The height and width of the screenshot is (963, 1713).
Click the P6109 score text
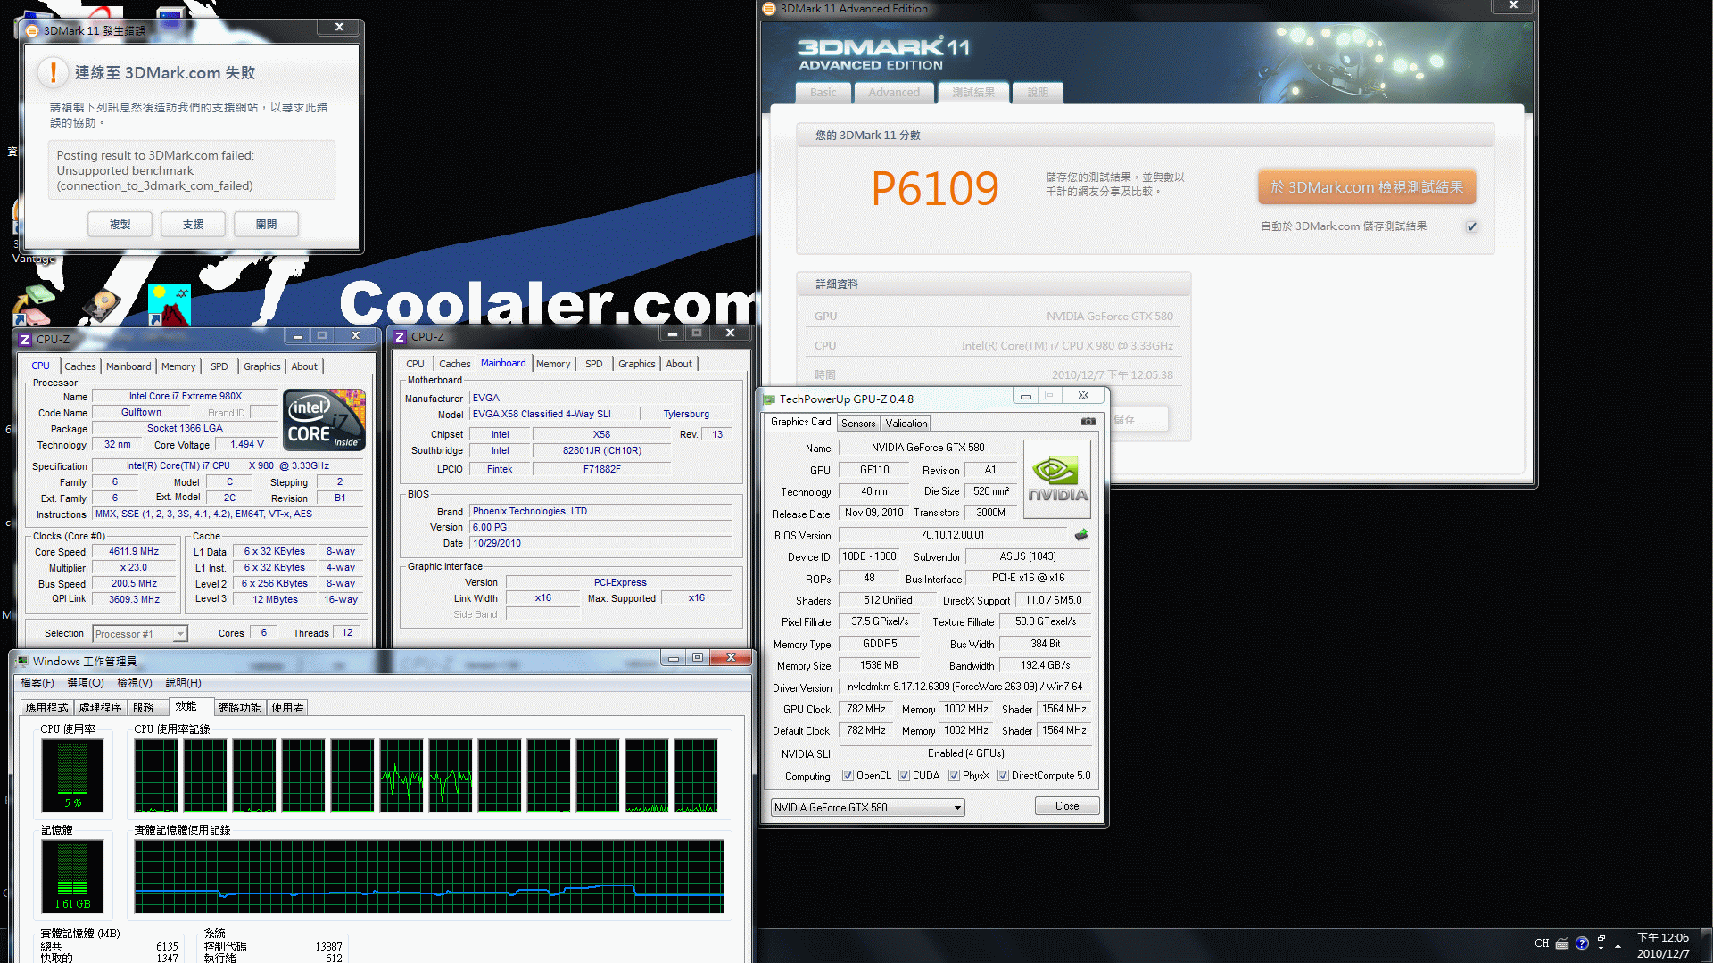934,188
